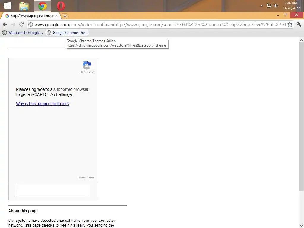Focus the address bar URL
The height and width of the screenshot is (228, 304).
[x=160, y=25]
